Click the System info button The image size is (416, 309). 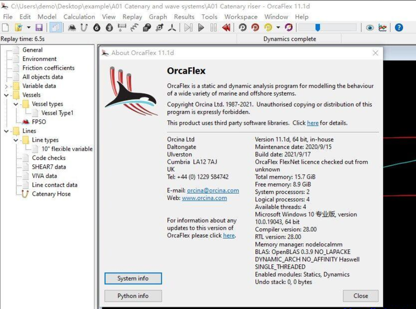133,278
